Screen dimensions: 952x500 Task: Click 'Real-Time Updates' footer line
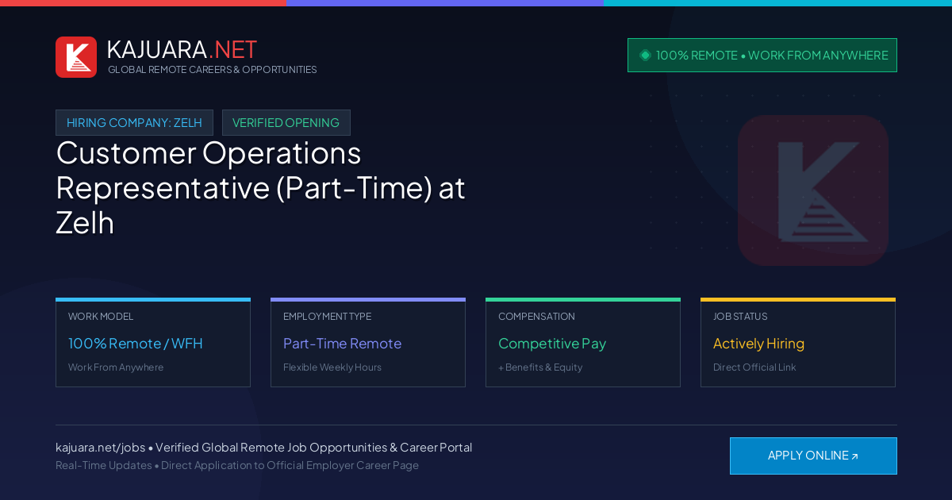(x=237, y=466)
